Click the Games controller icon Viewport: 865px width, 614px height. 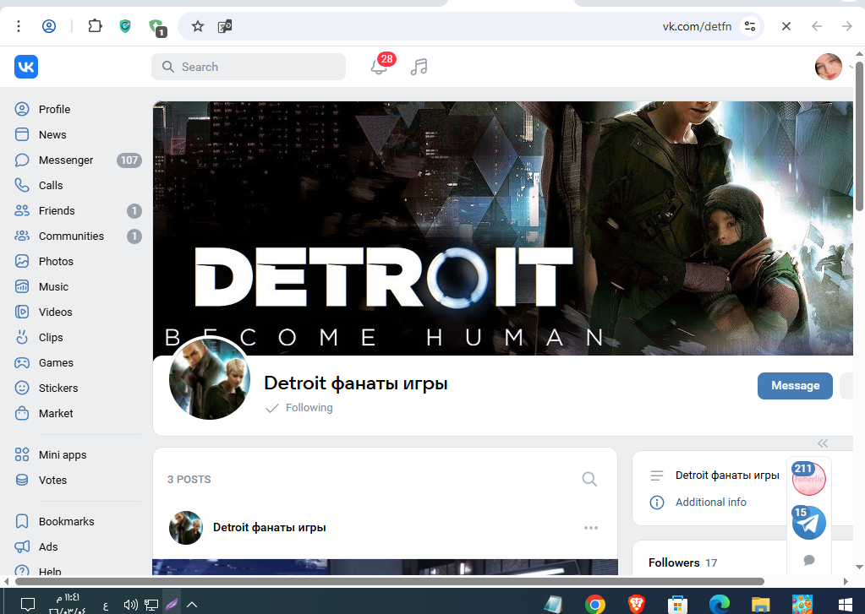tap(22, 362)
